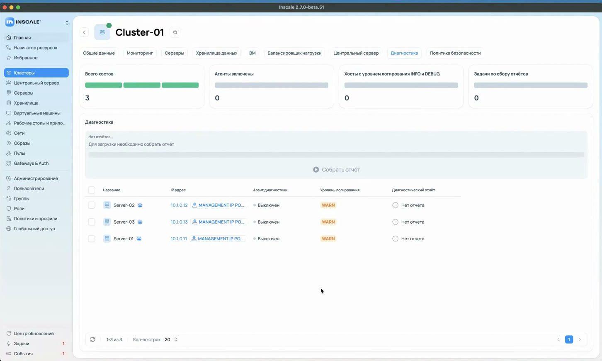Open the Политика безопасности tab
Image resolution: width=602 pixels, height=361 pixels.
tap(455, 53)
